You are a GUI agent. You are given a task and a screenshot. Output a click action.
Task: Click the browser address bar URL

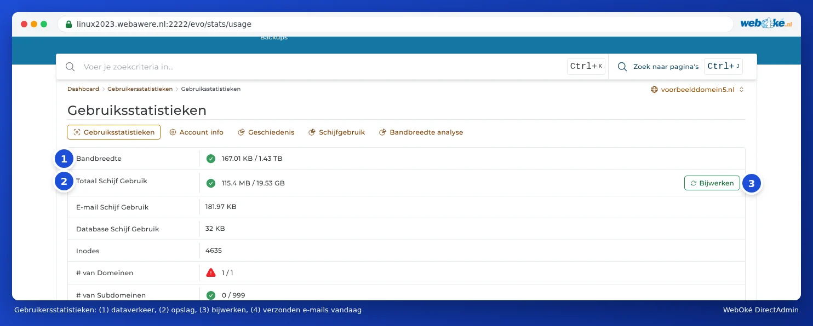pyautogui.click(x=164, y=24)
